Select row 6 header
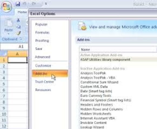 coord(4,90)
